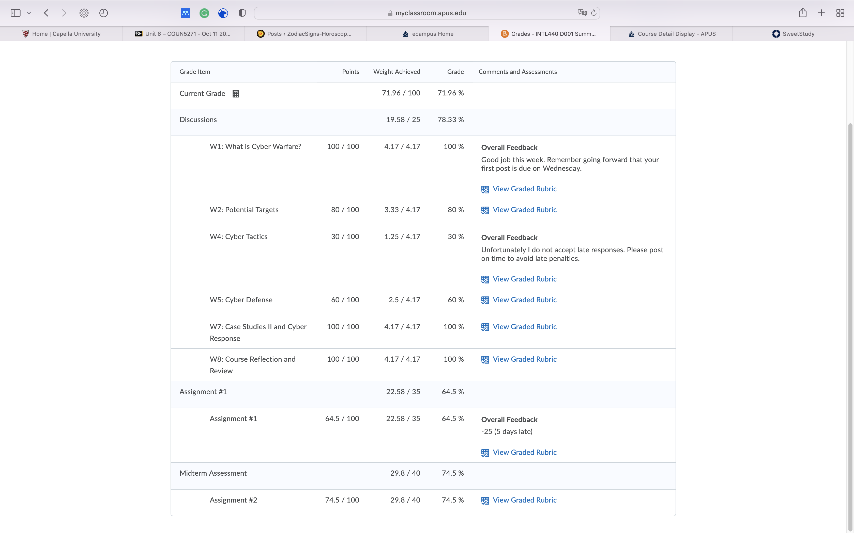Open the Share menu
The image size is (854, 533).
[802, 13]
